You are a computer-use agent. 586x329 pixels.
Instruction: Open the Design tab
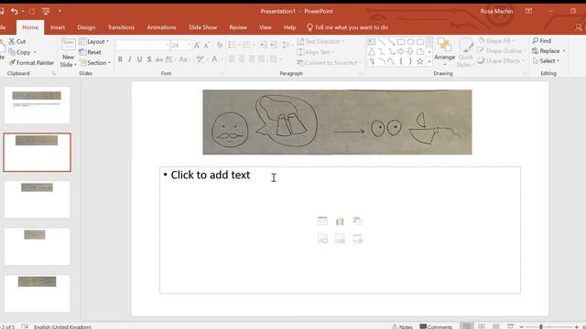[86, 27]
